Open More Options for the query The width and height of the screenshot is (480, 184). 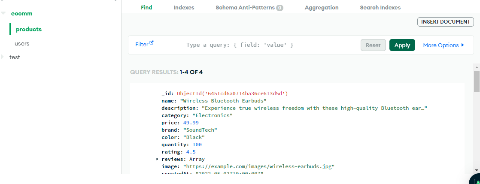pyautogui.click(x=444, y=45)
